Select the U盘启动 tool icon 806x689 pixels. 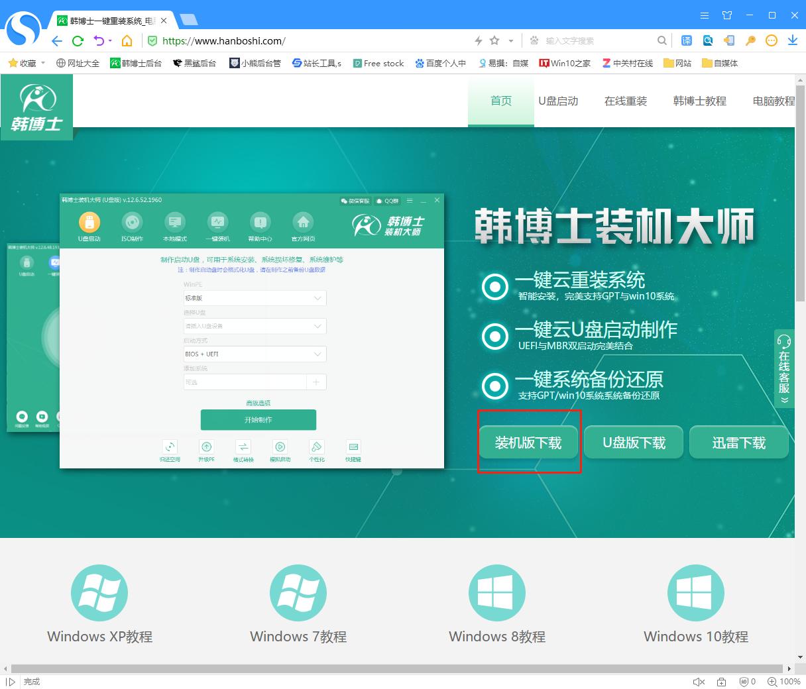click(89, 224)
